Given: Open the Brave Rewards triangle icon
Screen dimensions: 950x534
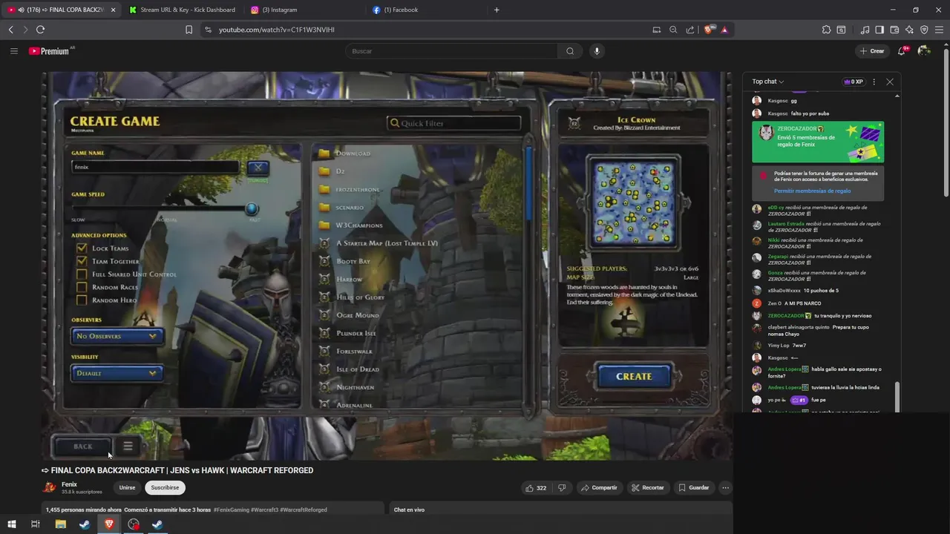Looking at the screenshot, I should (x=724, y=30).
